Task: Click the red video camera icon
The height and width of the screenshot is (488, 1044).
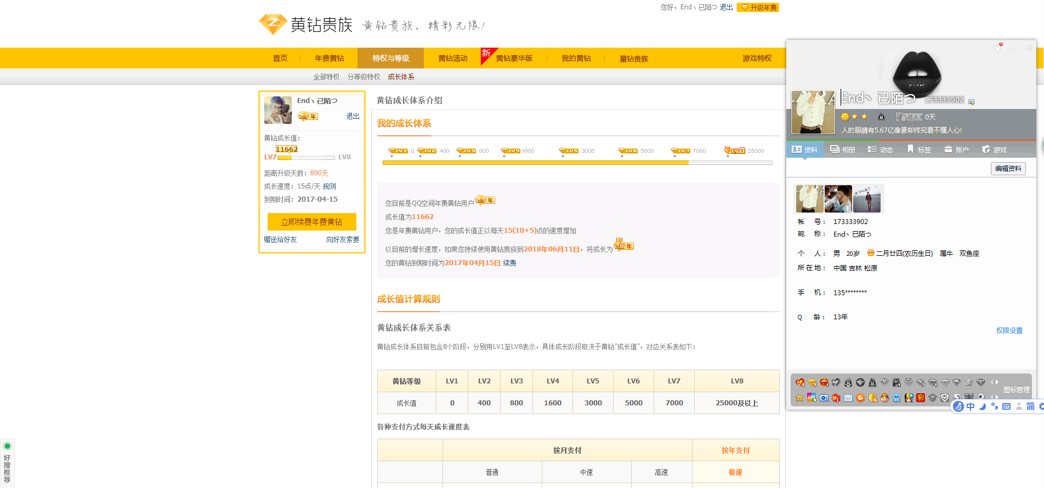Action: click(836, 398)
